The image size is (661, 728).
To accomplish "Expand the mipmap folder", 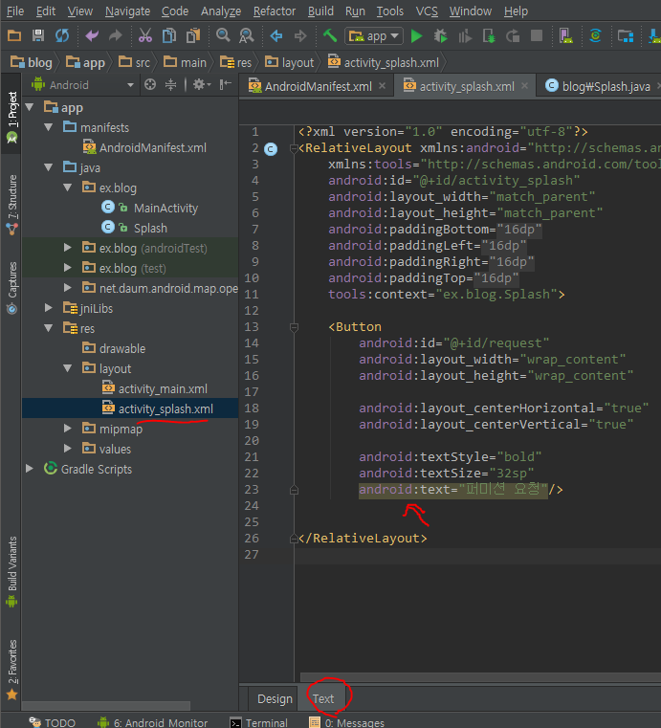I will (68, 428).
